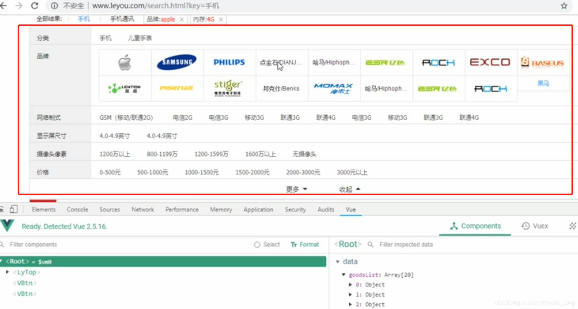Remove the apple brand filter tag
578x309 pixels.
click(181, 19)
